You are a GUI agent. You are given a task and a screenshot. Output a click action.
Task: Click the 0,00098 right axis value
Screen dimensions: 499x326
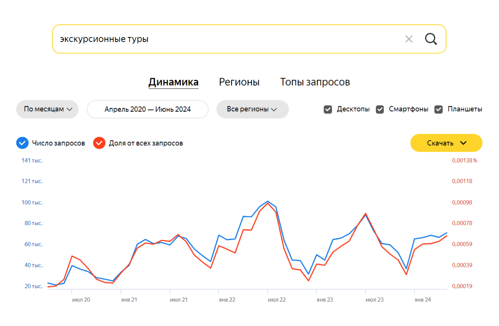pos(462,203)
